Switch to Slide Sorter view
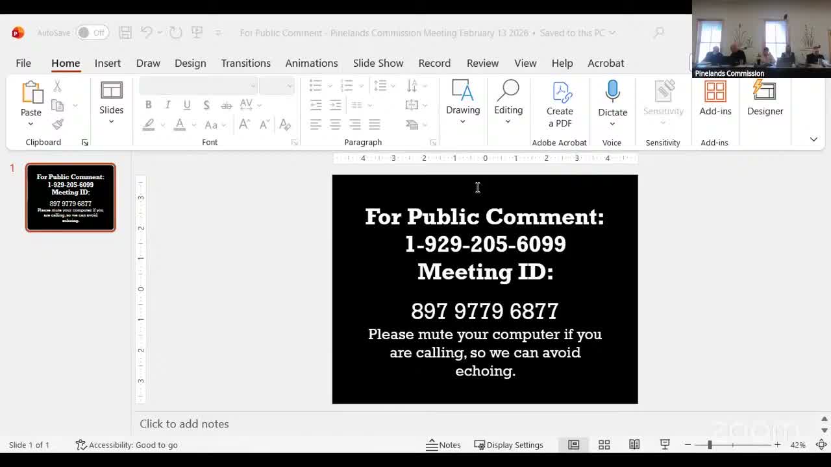 (604, 445)
